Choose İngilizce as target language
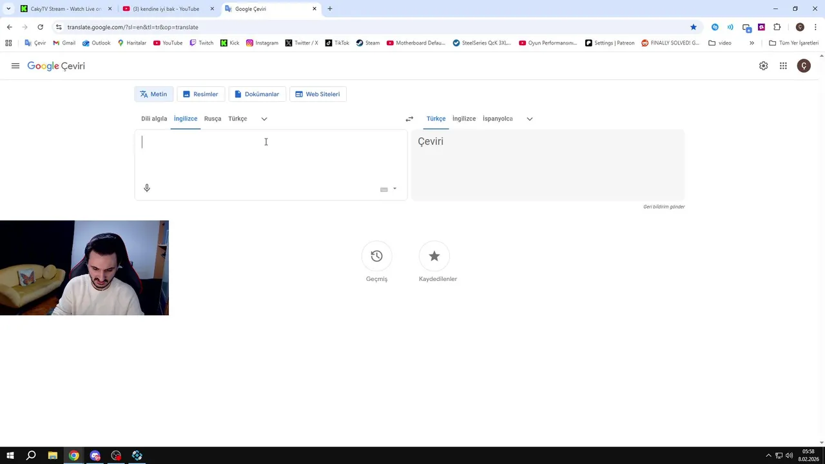825x464 pixels. tap(464, 119)
